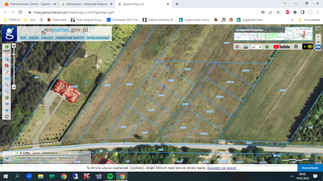Open the pol language dropdown
323x181 pixels.
(256, 47)
